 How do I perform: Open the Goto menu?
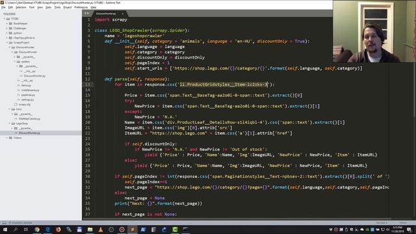click(48, 7)
